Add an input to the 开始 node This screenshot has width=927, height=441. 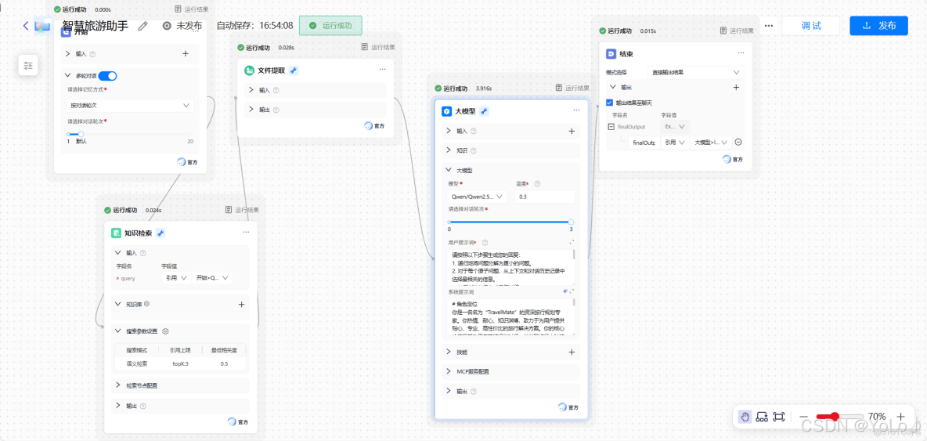click(x=185, y=54)
